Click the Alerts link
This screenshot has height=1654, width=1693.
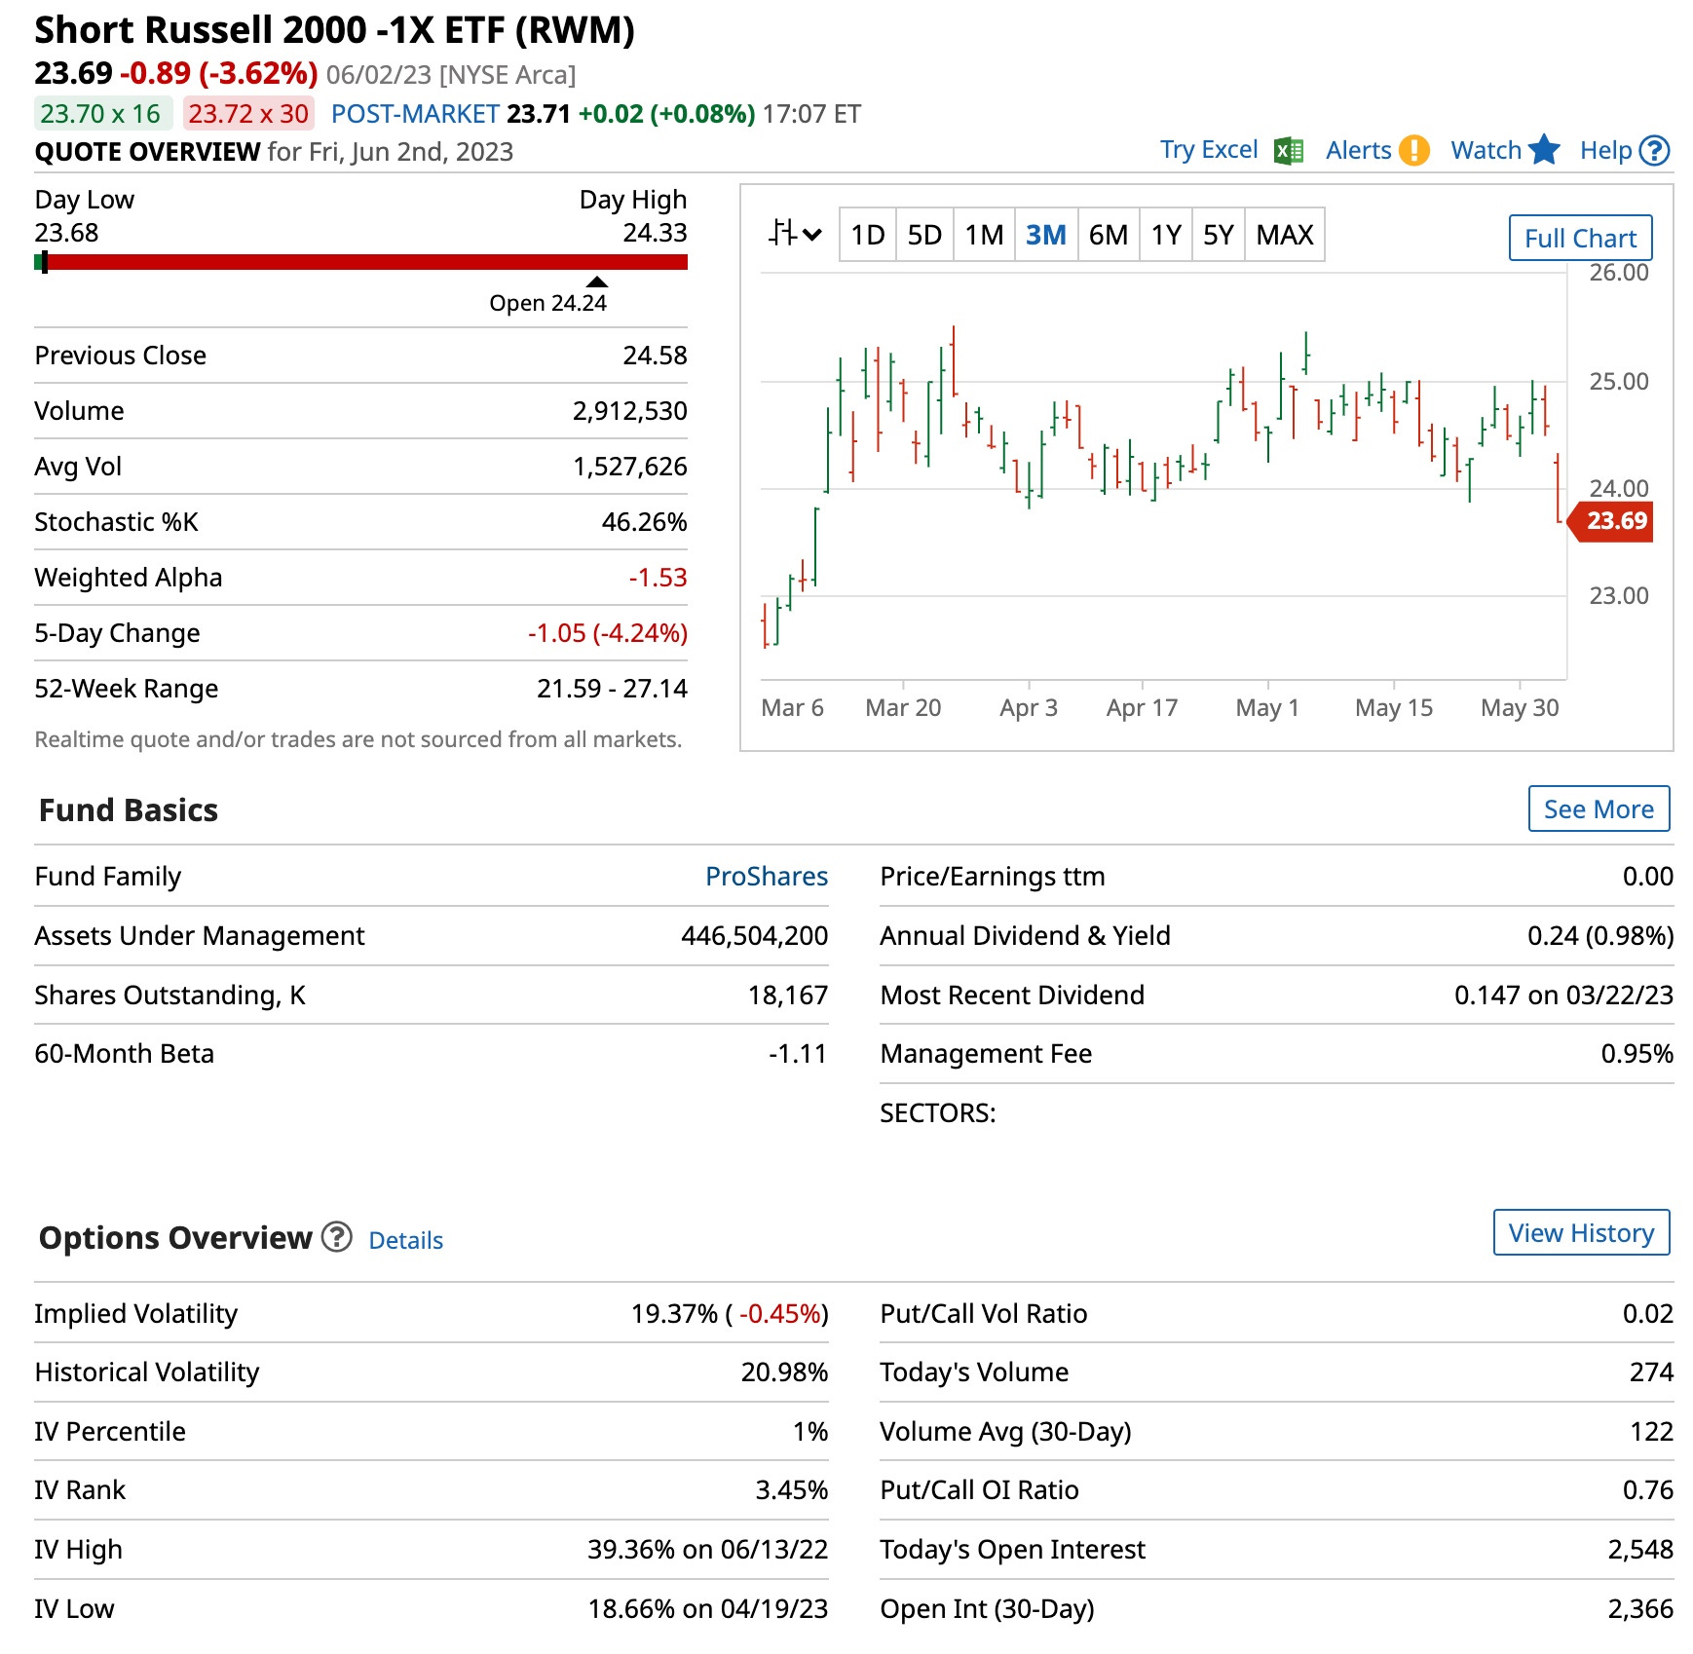point(1358,150)
